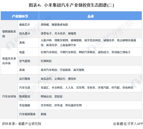The image size is (143, 129).
Task: Click the 车险维修 cell
Action: coord(28,105)
